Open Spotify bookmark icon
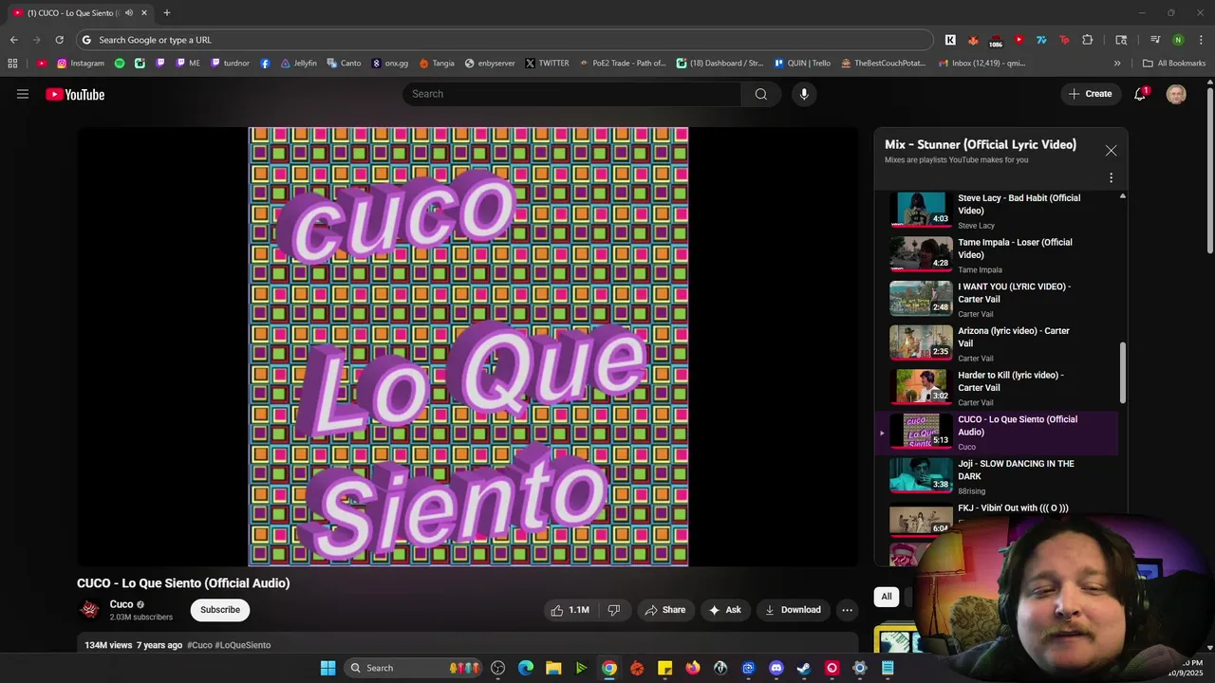 [x=120, y=64]
